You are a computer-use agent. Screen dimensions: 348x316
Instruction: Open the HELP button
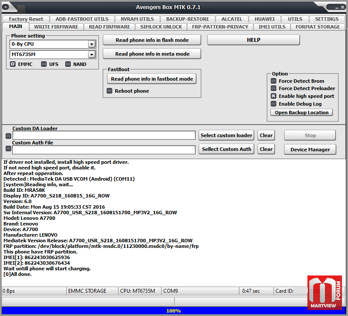point(253,40)
